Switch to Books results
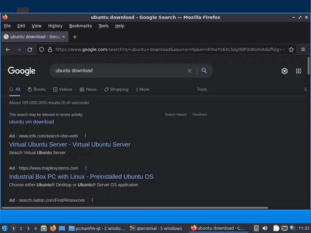 (x=37, y=89)
